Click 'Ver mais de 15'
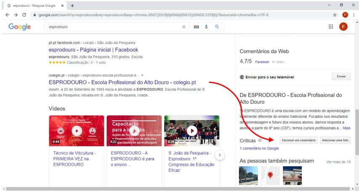Image resolution: width=359 pixels, height=191 pixels. pyautogui.click(x=338, y=162)
